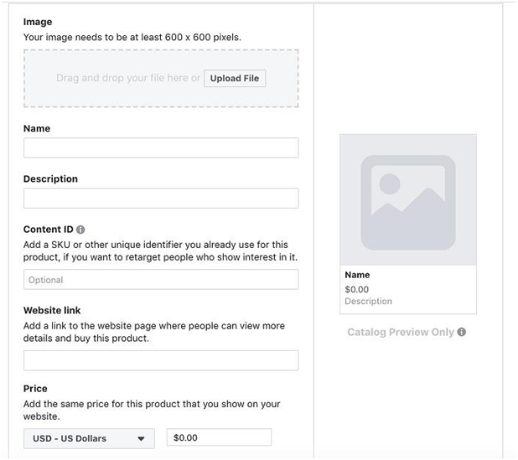Click the Name text in catalog preview
The height and width of the screenshot is (460, 518).
tap(357, 275)
